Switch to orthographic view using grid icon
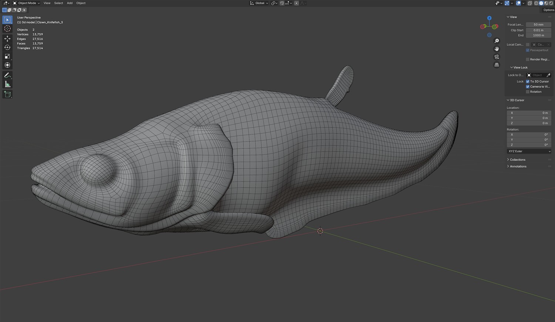Viewport: 555px width, 322px height. [x=497, y=65]
